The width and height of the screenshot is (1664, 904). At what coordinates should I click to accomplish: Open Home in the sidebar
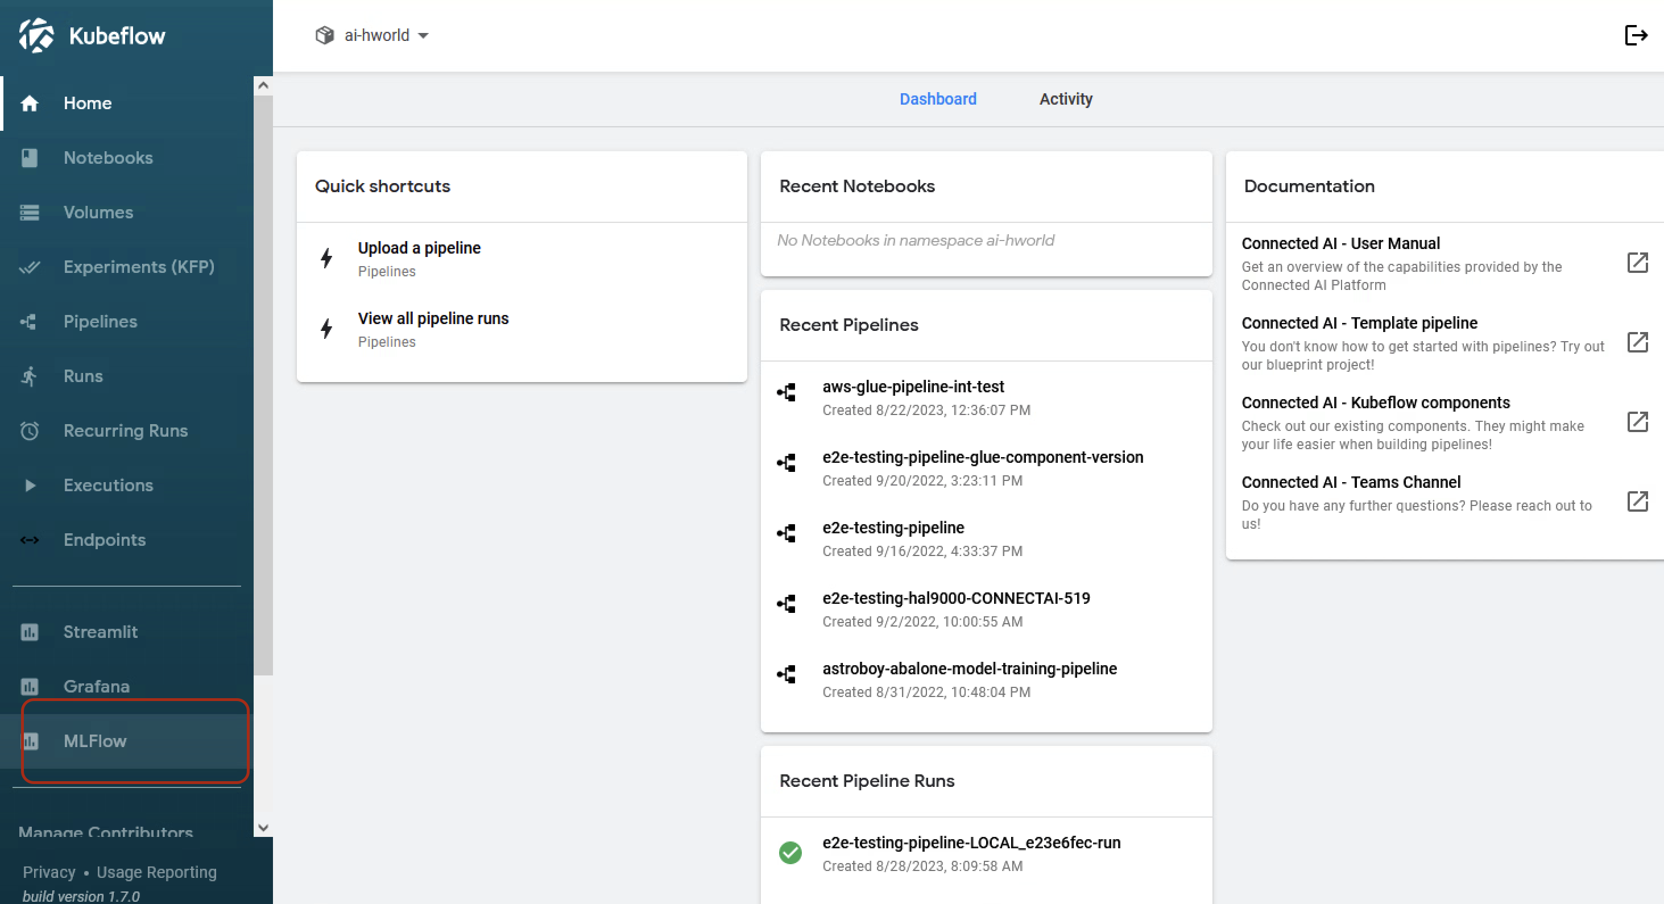coord(128,103)
